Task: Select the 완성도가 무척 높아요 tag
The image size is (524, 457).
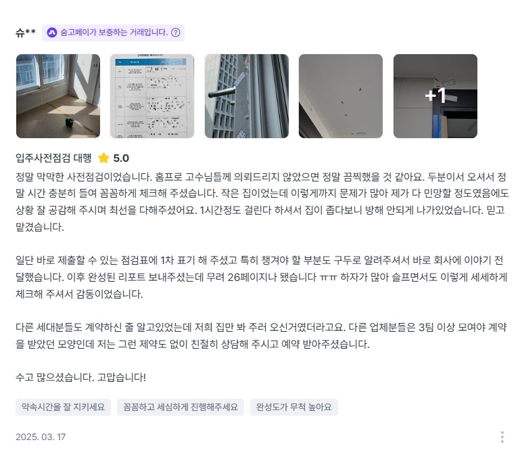Action: click(294, 407)
